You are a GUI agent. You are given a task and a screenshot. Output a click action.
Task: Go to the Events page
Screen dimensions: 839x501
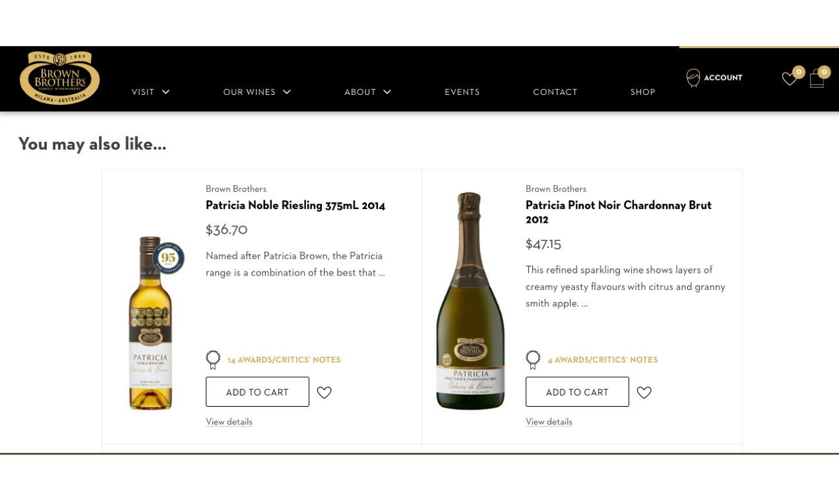click(462, 92)
